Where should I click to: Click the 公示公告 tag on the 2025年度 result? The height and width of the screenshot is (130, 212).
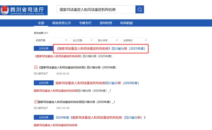click(x=44, y=48)
